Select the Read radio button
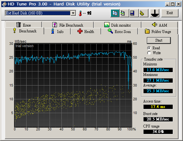Image resolution: width=183 pixels, height=141 pixels. point(149,48)
